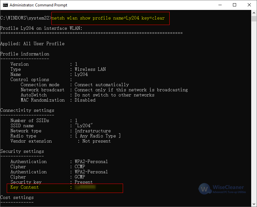Minimize the Command Prompt window
Viewport: 257px width, 207px height.
point(220,5)
